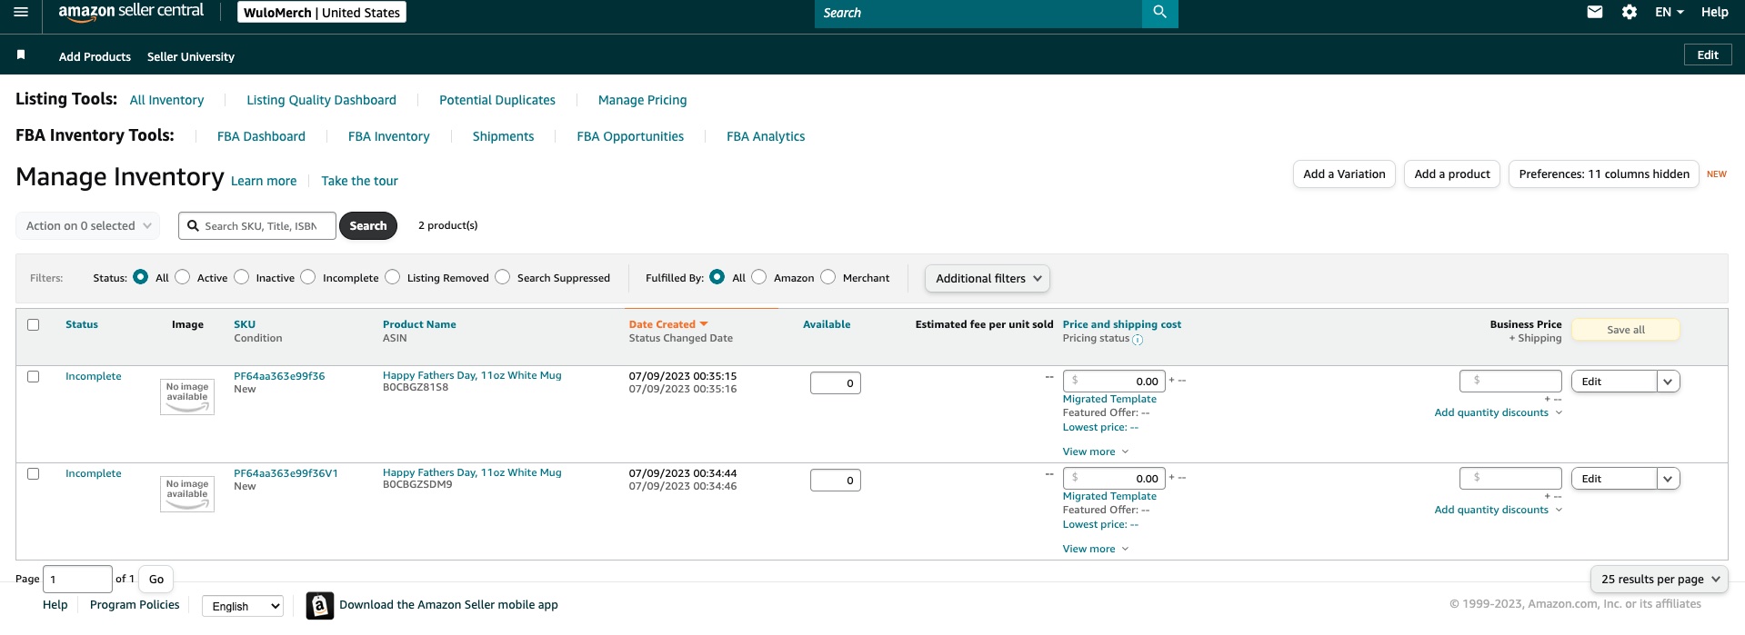Expand Add quantity discounts in second row
The image size is (1745, 635).
1498,510
